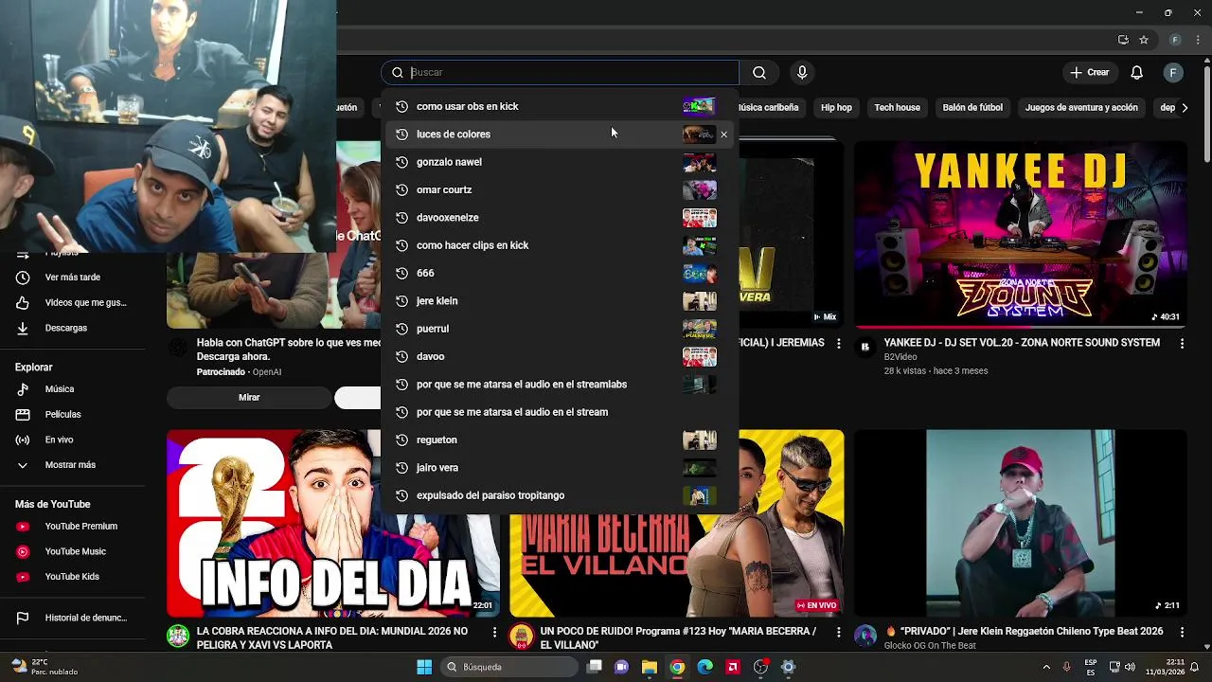Select suggestion 'davooxeneize'
Image resolution: width=1212 pixels, height=682 pixels.
tap(560, 218)
